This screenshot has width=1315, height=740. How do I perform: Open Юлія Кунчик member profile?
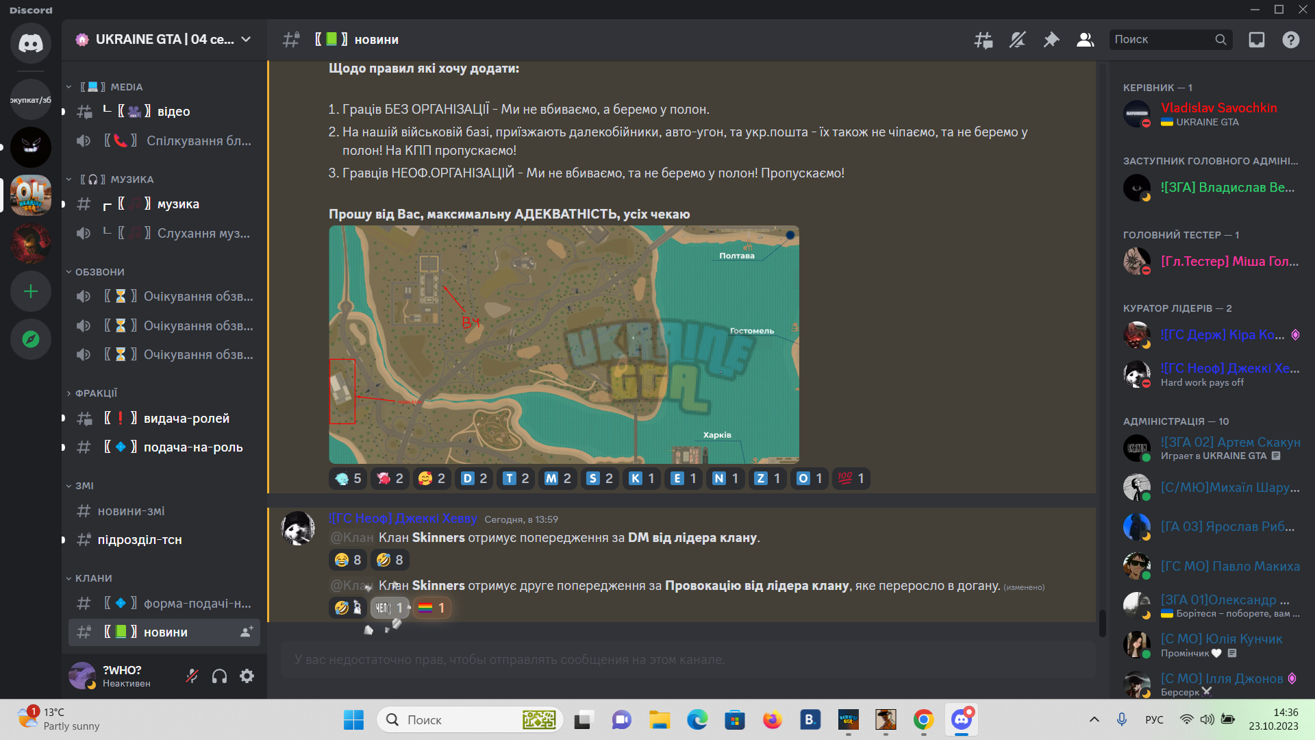(x=1211, y=645)
